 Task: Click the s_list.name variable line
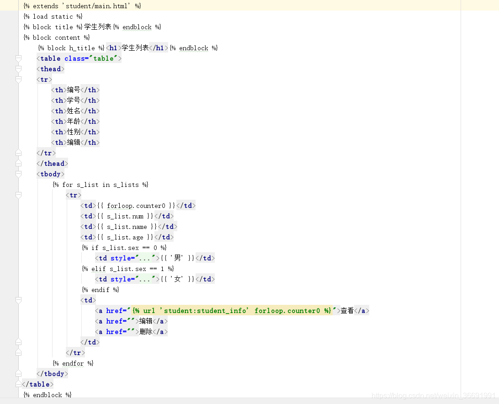coord(129,226)
